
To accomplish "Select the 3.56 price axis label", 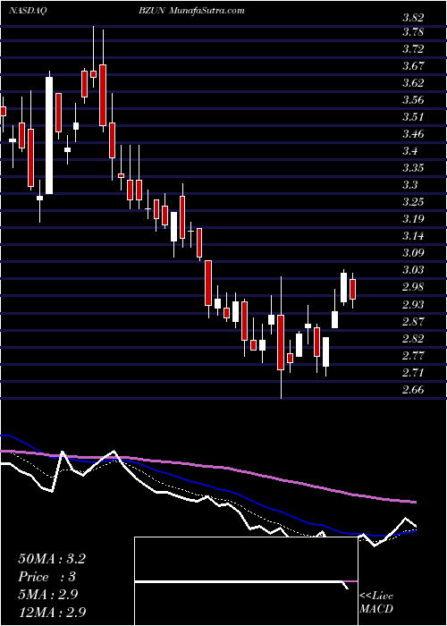I will click(x=413, y=100).
